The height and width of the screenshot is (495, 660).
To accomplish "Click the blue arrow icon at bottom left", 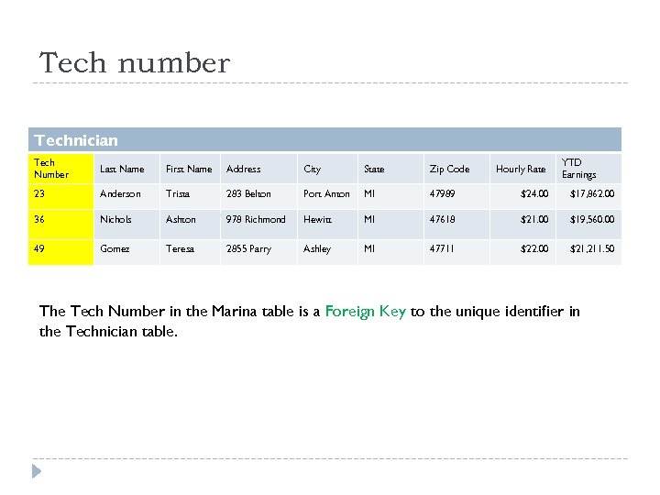I will tap(36, 471).
